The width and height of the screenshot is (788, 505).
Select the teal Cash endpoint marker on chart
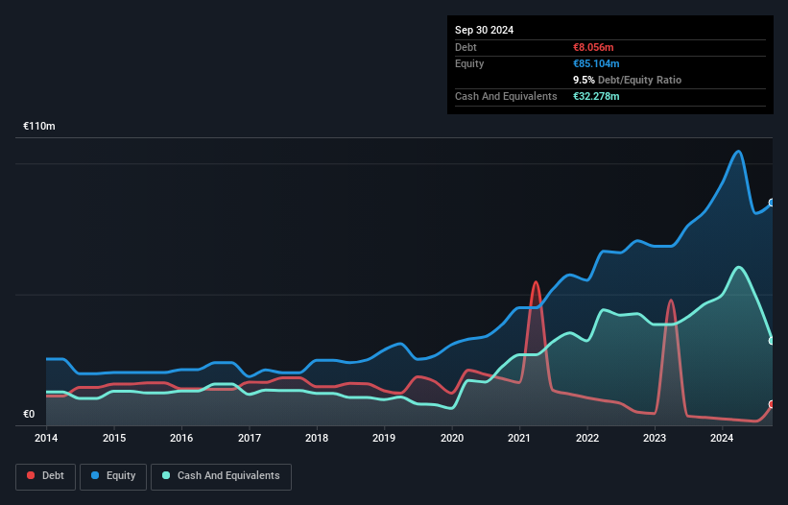click(x=771, y=340)
